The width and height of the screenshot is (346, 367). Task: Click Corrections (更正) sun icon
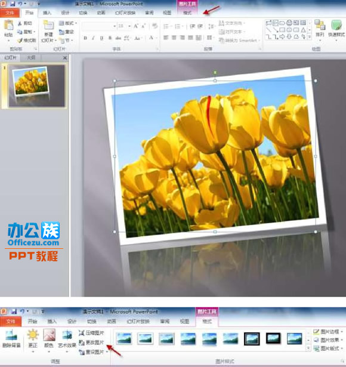[x=33, y=335]
